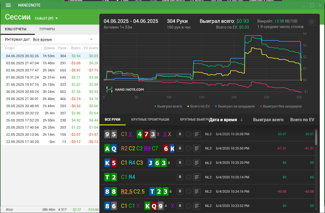
Task: Toggle the Всего по EV chart legend series
Action: point(198,106)
